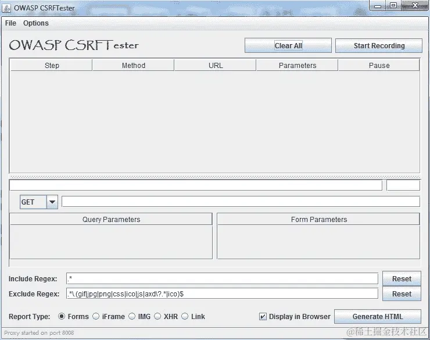This screenshot has height=340, width=430.
Task: Click the Include Regex input field
Action: click(222, 278)
